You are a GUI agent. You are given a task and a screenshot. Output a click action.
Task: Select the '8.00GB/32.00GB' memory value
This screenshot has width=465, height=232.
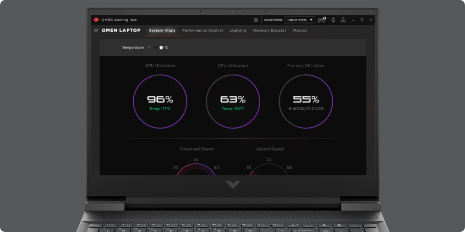[306, 109]
